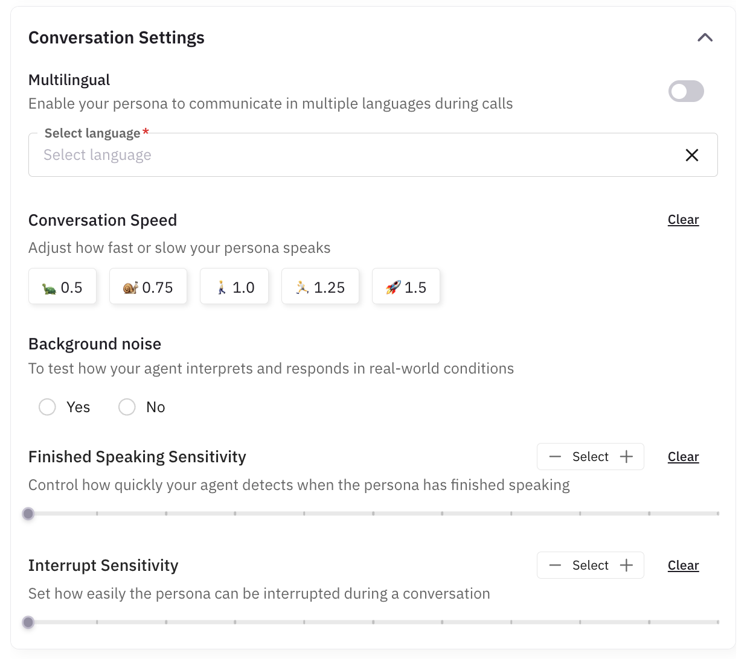Image resolution: width=750 pixels, height=659 pixels.
Task: Clear the Finished Speaking Sensitivity value
Action: tap(682, 457)
